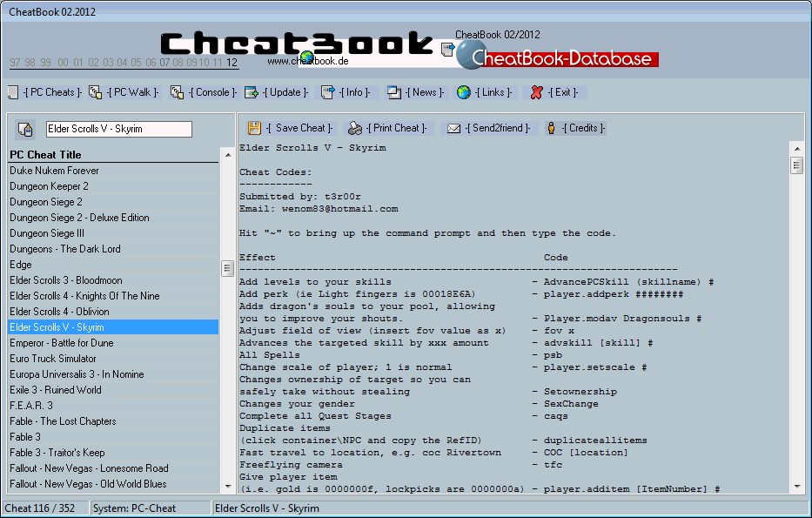Select Euro Truck Simulator entry
This screenshot has height=518, width=812.
click(x=113, y=359)
